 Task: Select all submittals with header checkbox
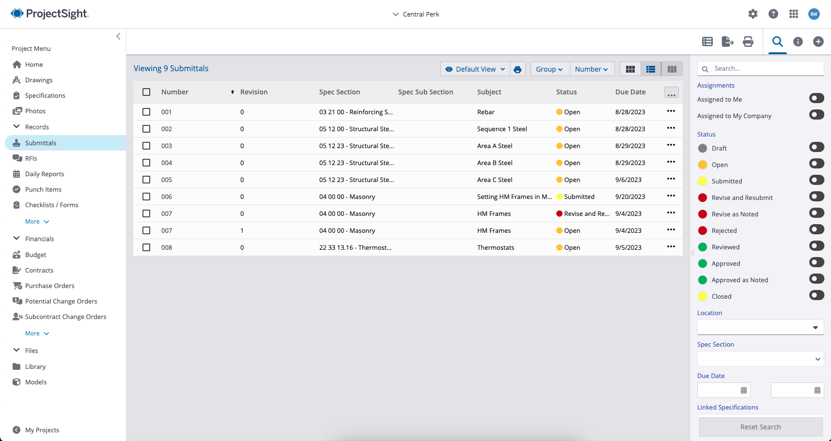(146, 92)
